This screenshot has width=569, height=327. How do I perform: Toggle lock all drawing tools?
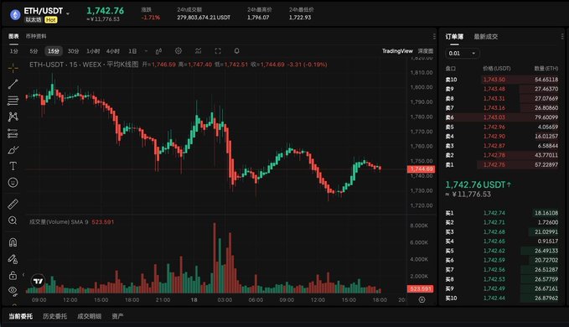(13, 275)
